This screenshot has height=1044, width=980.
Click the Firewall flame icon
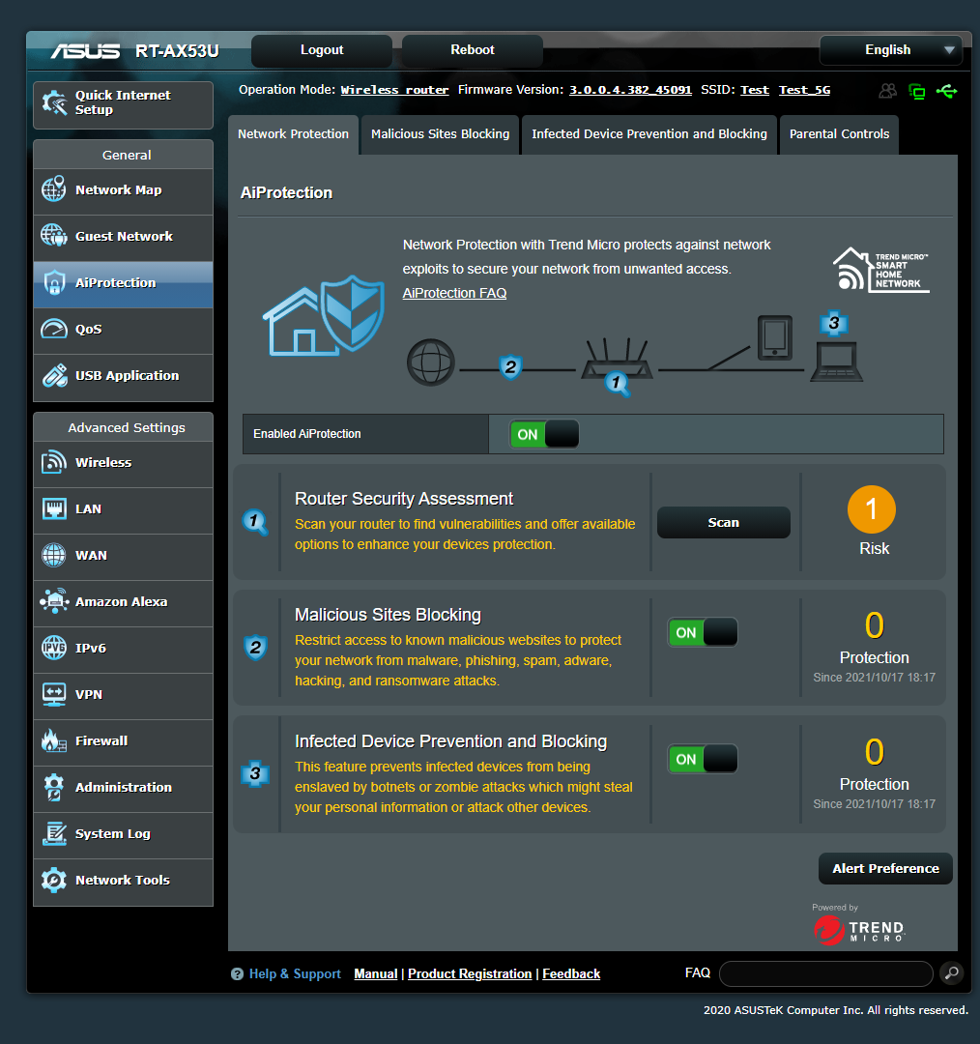[x=54, y=740]
